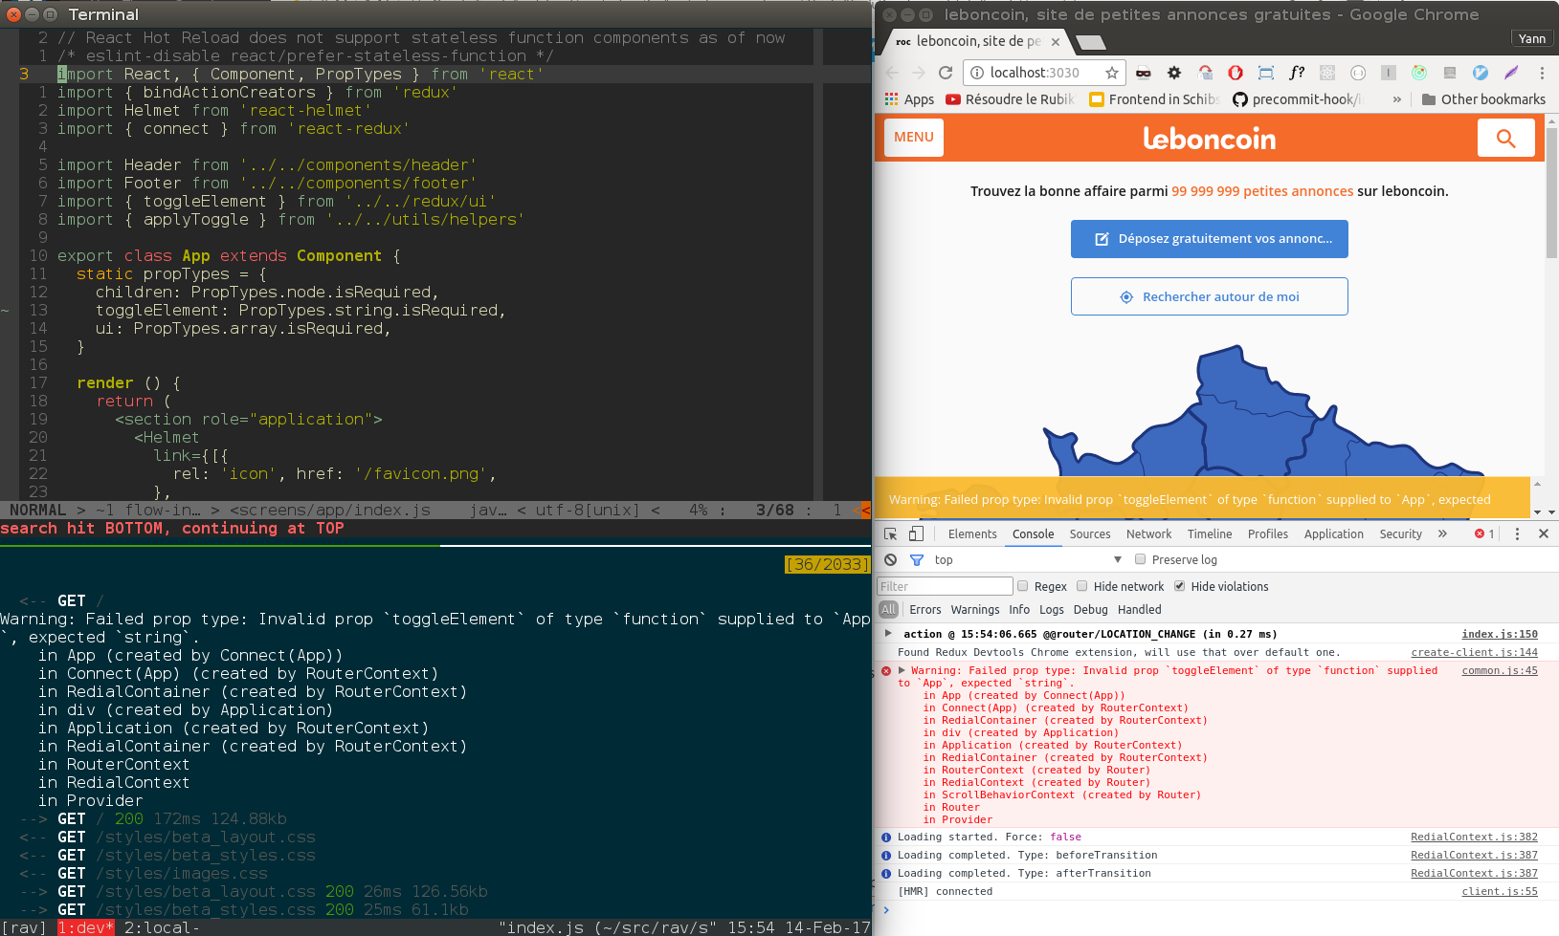
Task: Click the Yann profile button
Action: [1532, 38]
